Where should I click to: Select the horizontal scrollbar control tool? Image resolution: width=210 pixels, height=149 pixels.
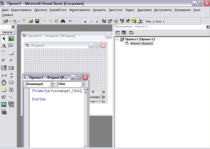[4, 75]
